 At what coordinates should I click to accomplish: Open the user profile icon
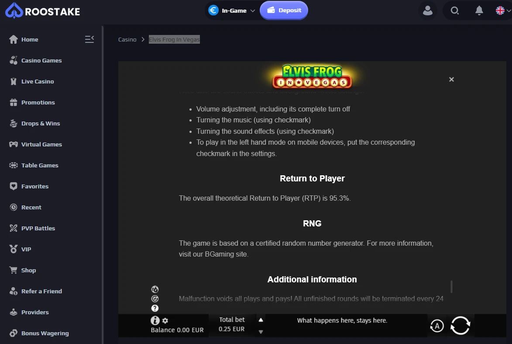click(427, 10)
